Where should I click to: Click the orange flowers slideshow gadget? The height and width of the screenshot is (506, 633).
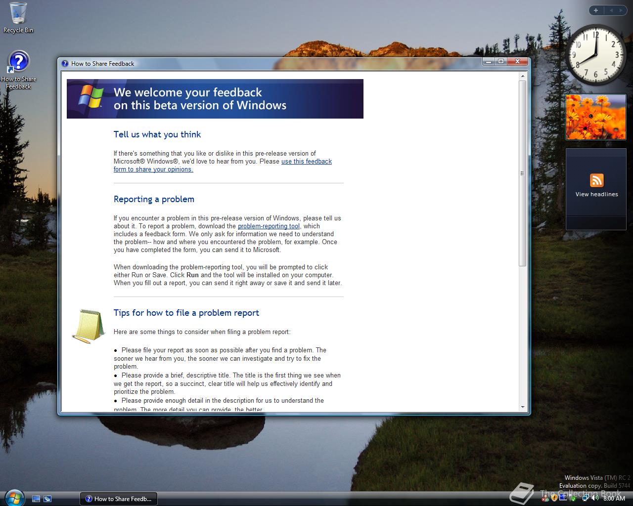[x=596, y=117]
